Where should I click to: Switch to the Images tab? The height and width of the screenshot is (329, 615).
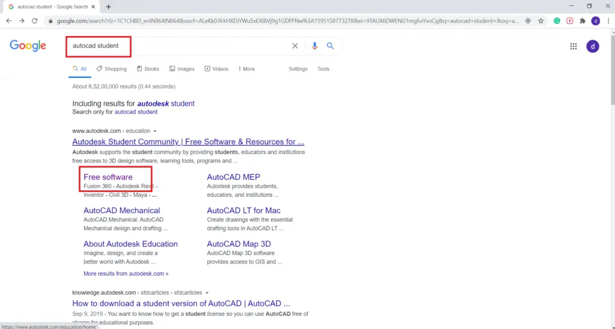pyautogui.click(x=181, y=68)
